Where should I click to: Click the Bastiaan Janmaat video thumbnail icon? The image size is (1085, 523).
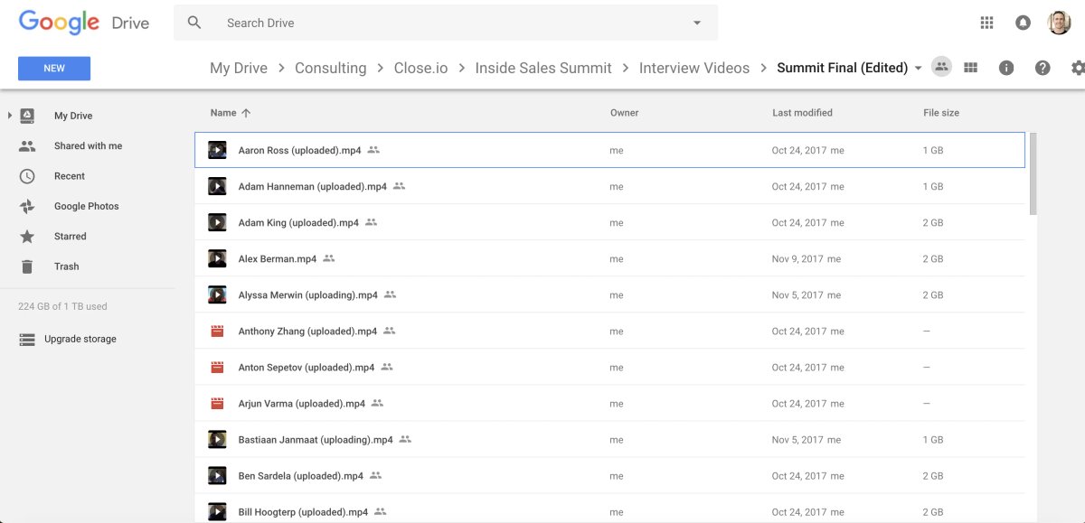click(217, 439)
